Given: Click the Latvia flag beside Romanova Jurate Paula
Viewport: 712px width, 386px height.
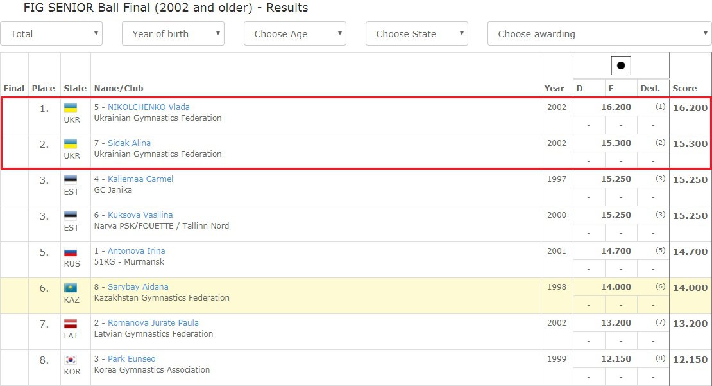Looking at the screenshot, I should click(x=71, y=324).
